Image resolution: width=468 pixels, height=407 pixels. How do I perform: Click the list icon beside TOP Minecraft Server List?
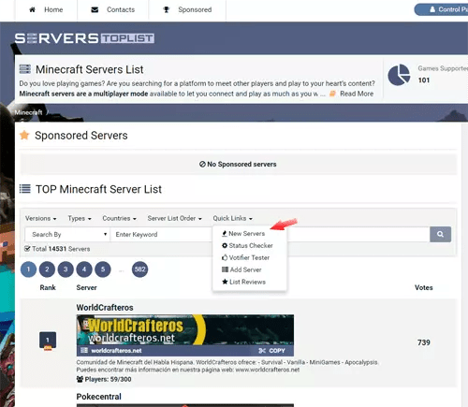click(x=25, y=189)
